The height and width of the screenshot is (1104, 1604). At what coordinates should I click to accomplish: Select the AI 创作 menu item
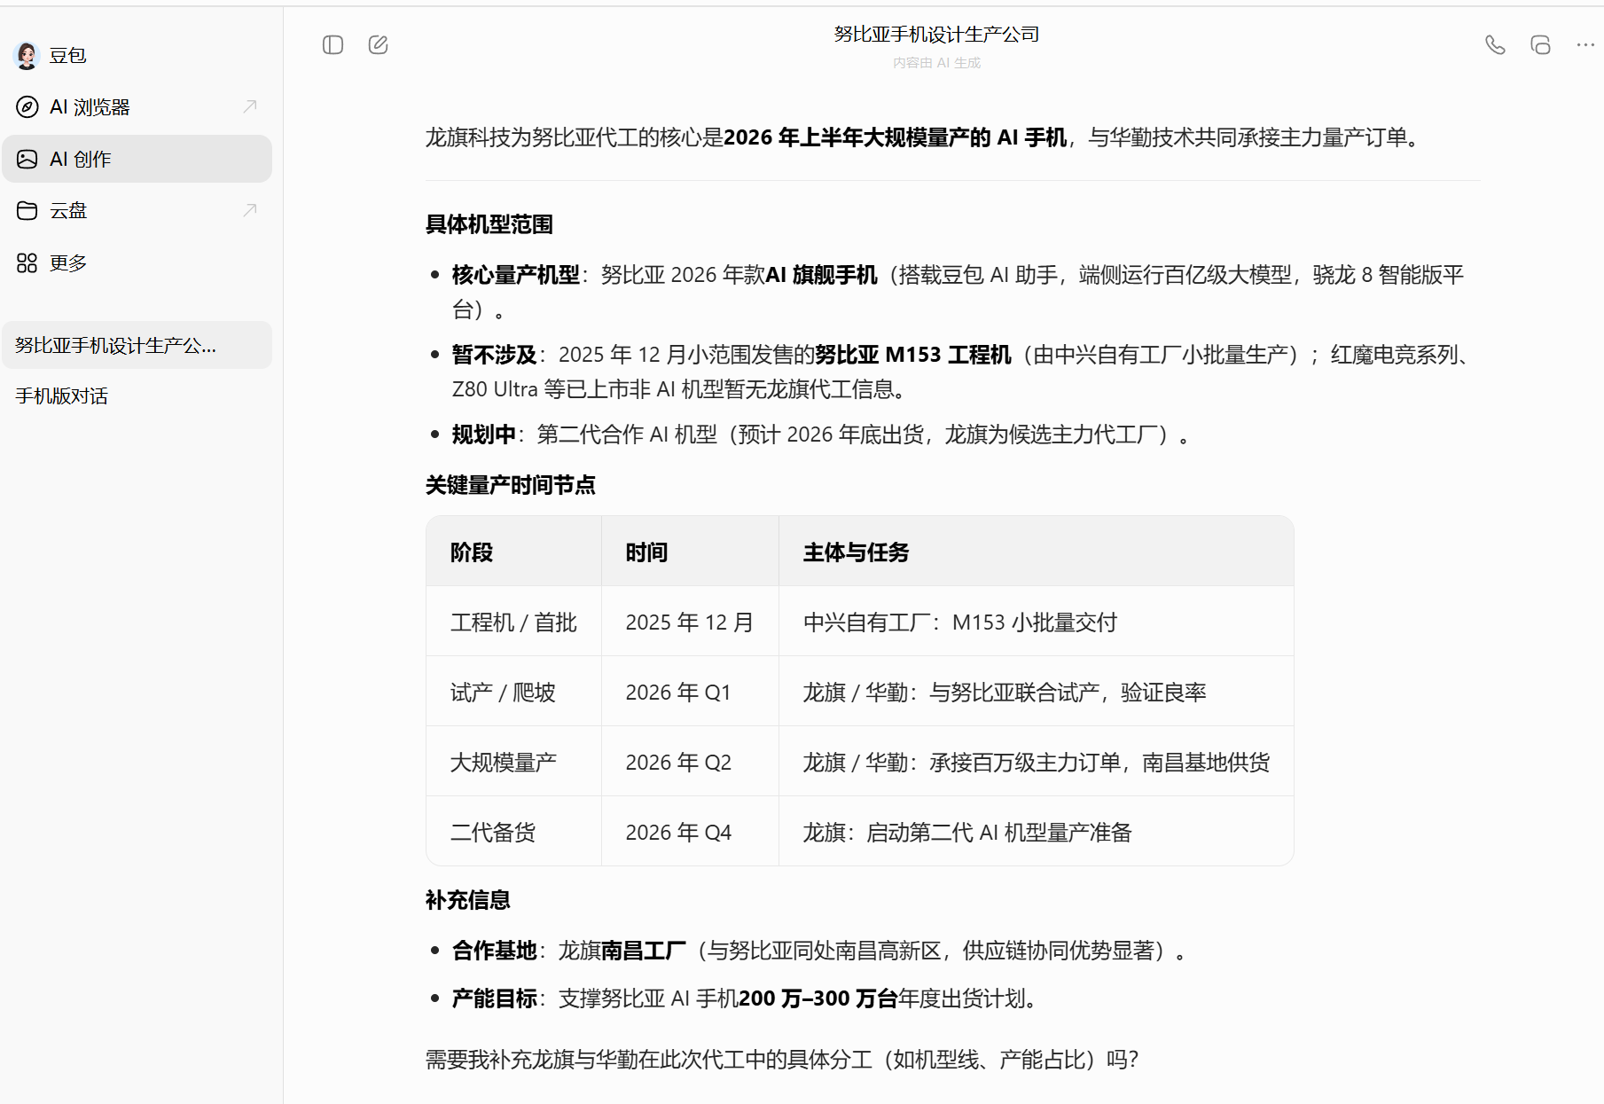[137, 160]
